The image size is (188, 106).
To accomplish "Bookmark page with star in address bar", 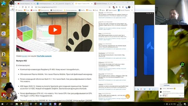I will 110,7.
